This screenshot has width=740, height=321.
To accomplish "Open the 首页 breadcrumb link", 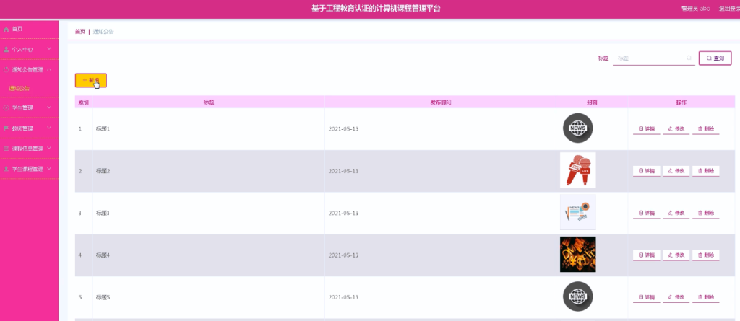I will tap(79, 32).
